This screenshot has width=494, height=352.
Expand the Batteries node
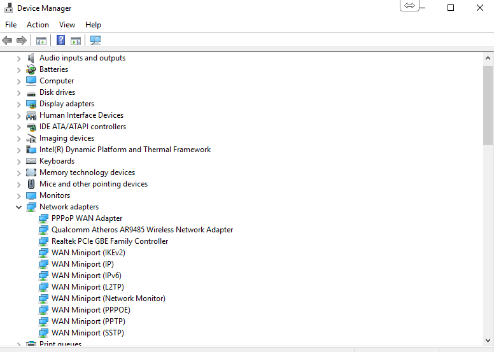click(18, 70)
